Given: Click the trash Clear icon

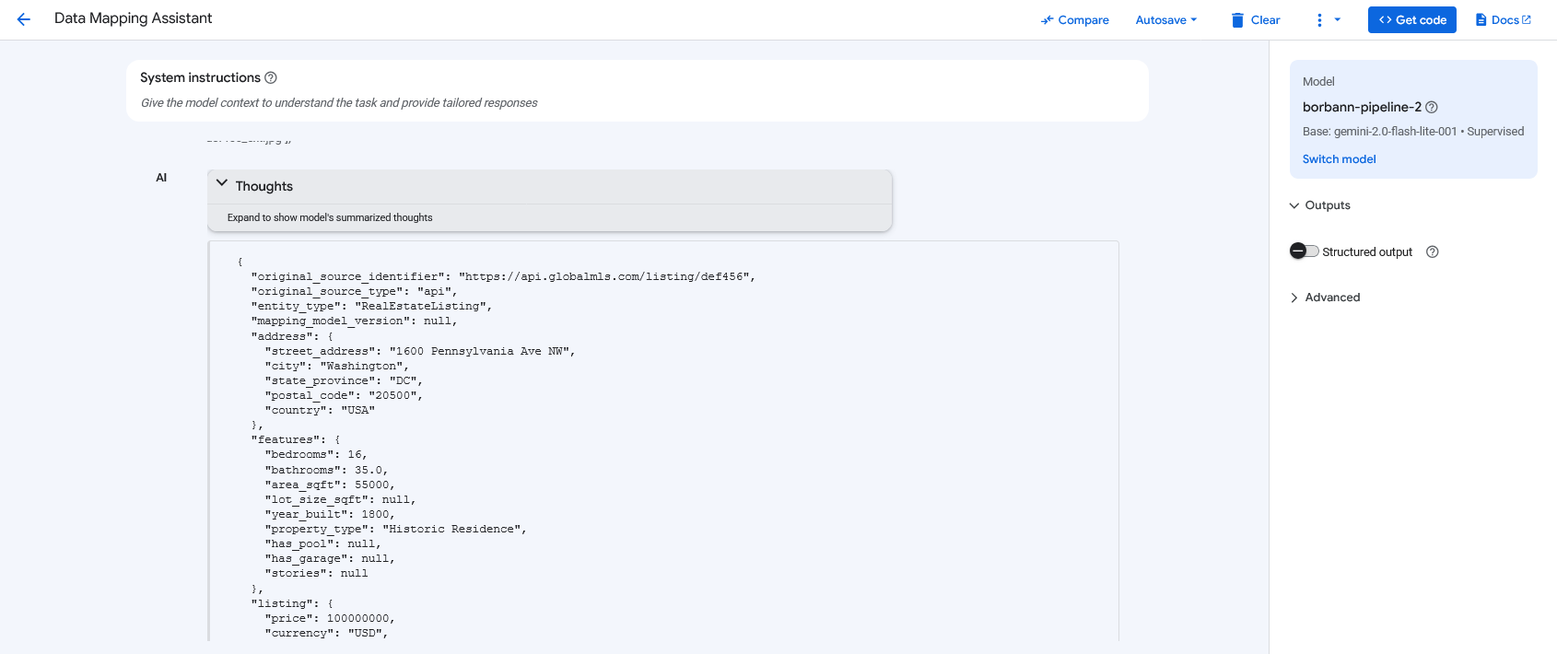Looking at the screenshot, I should 1237,20.
